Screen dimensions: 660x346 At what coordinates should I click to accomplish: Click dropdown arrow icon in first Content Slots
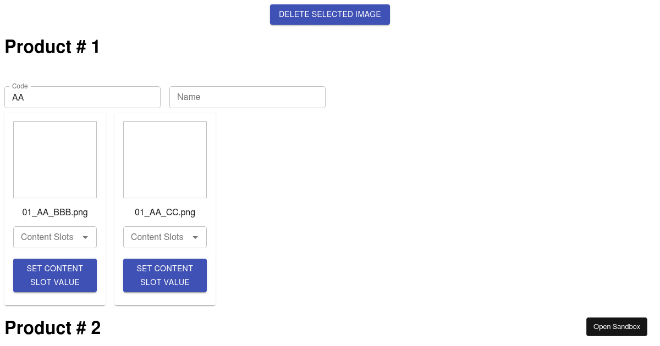click(x=85, y=237)
